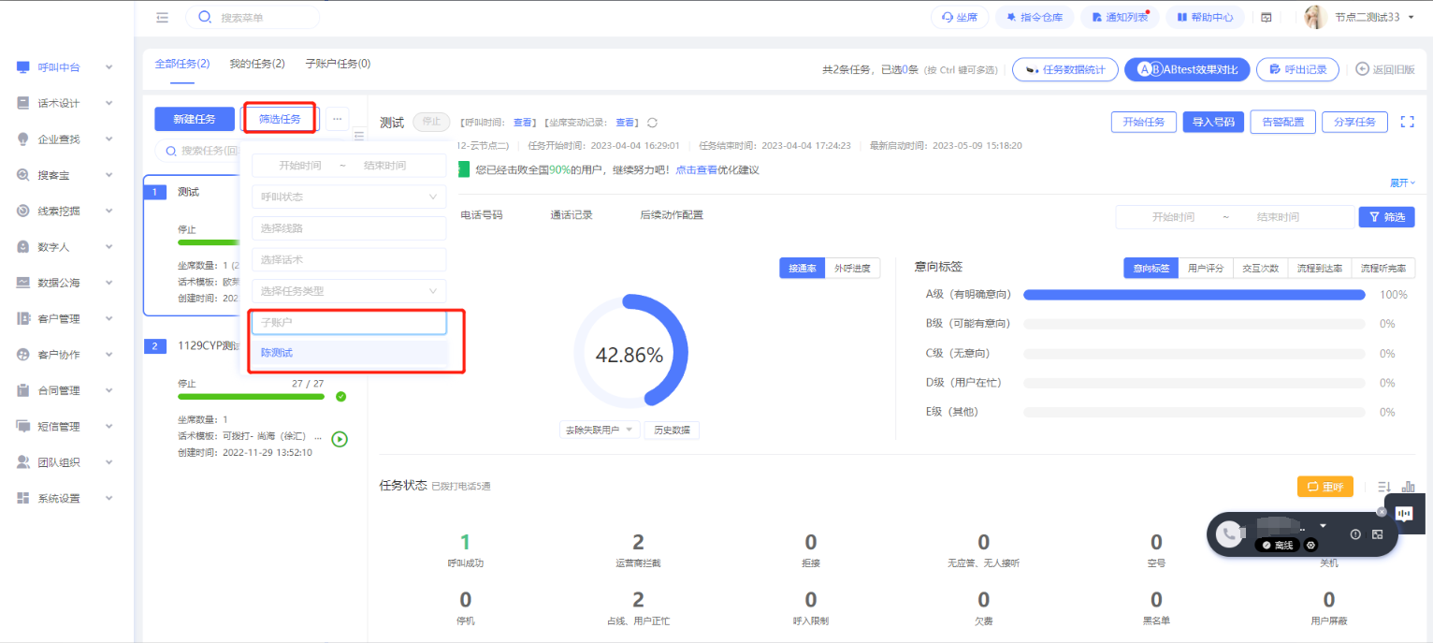Expand the 去除失联用户 dropdown

tap(600, 431)
